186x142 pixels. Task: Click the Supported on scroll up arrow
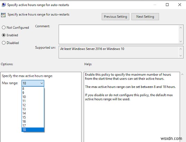click(x=181, y=49)
